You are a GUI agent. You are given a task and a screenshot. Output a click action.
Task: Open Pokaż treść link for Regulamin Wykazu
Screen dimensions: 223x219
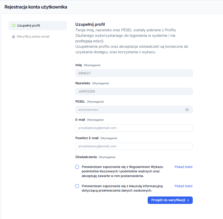(183, 167)
